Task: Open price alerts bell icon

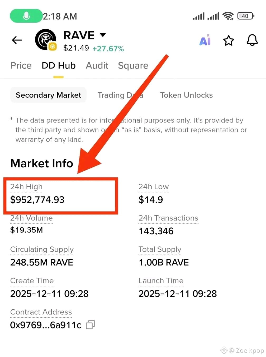Action: 252,40
